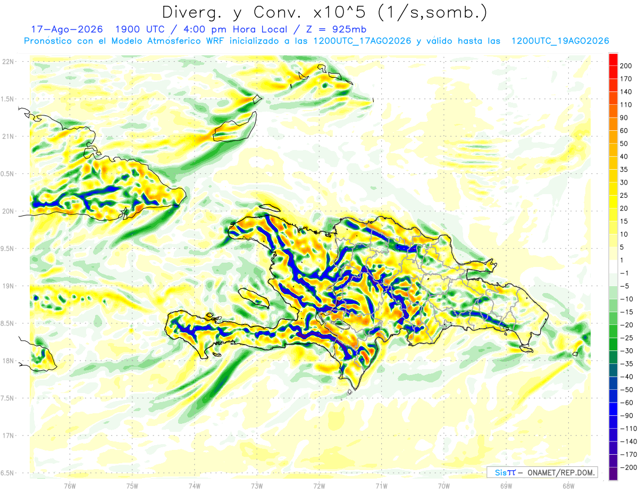Click the 'SisTT - ONAMET/REP.DOM.' credit box
This screenshot has width=638, height=493.
[x=542, y=472]
